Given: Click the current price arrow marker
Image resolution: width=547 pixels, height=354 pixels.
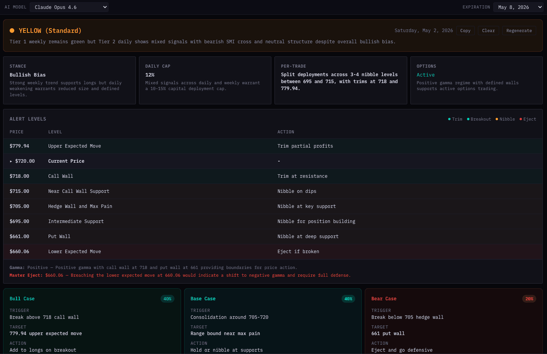Looking at the screenshot, I should (x=11, y=161).
